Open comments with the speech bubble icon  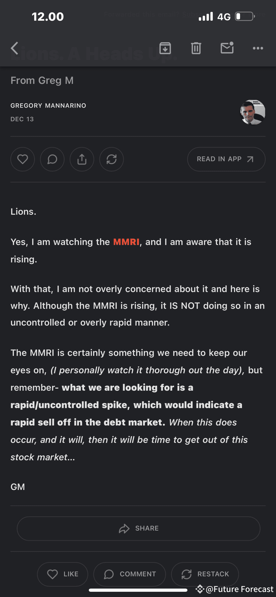point(52,159)
